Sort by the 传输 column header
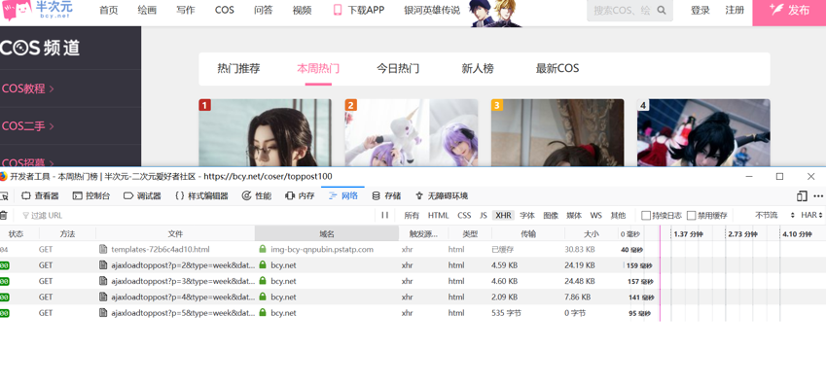 pyautogui.click(x=528, y=234)
